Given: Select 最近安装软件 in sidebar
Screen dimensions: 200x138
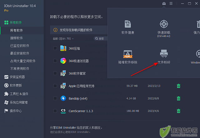Looking at the screenshot, I should pos(20,53).
